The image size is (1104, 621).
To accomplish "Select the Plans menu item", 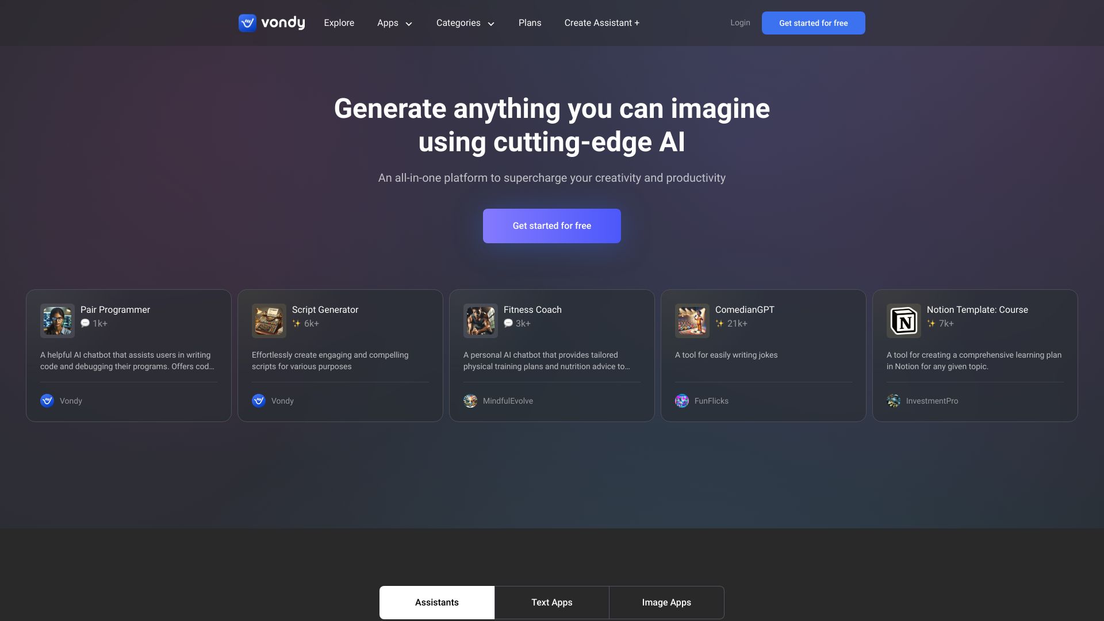I will point(530,23).
